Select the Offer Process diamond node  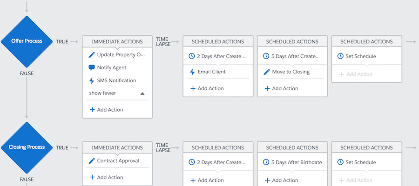pos(27,41)
